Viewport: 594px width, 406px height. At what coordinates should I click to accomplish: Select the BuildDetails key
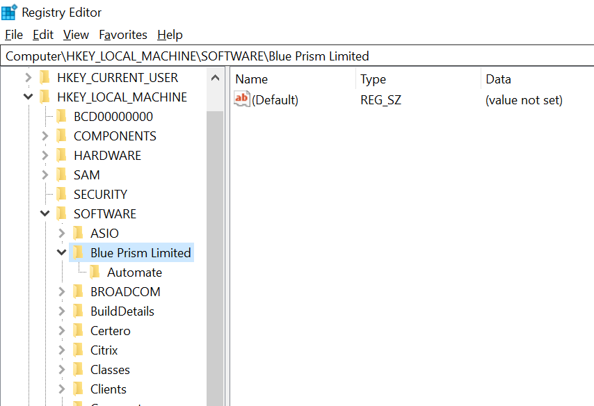122,311
